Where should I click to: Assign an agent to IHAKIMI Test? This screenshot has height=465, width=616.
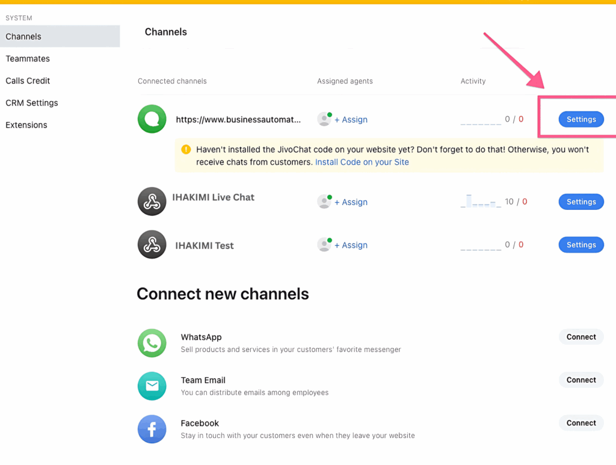pyautogui.click(x=351, y=245)
